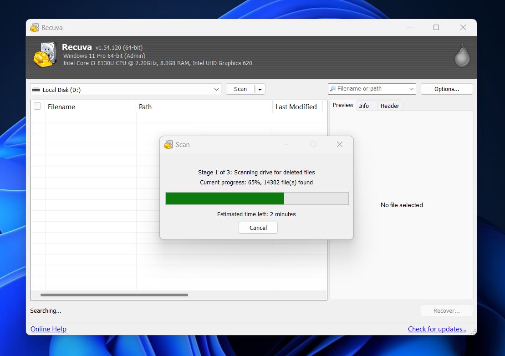This screenshot has width=505, height=356.
Task: Click in the Filename or path search field
Action: tap(372, 89)
